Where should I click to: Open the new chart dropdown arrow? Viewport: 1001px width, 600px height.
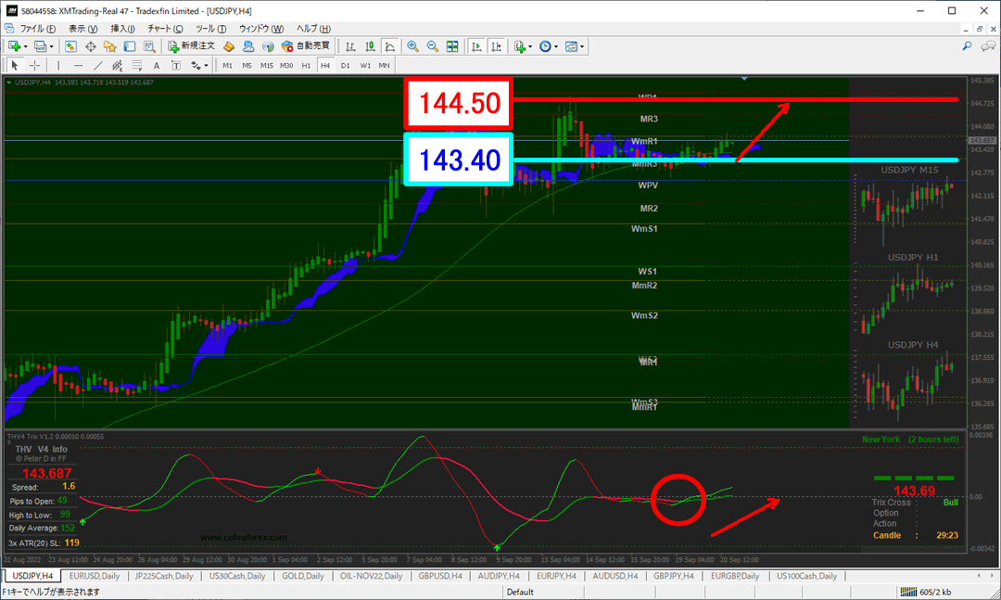point(26,45)
